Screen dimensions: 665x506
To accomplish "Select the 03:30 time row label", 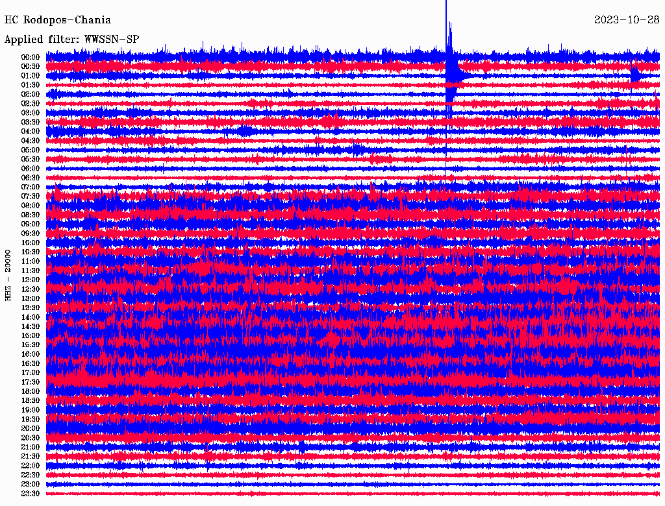I will tap(31, 123).
